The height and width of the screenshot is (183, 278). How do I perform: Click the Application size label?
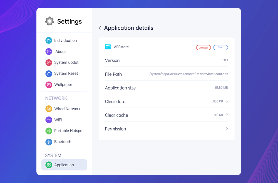(x=120, y=88)
